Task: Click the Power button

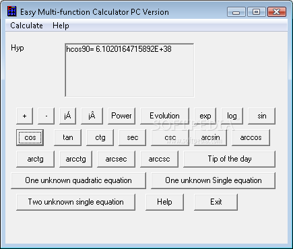Action: coord(121,116)
